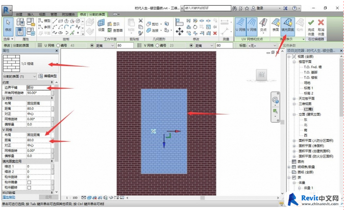
Task: Click the detail level icon in view control bar
Action: [x=84, y=198]
